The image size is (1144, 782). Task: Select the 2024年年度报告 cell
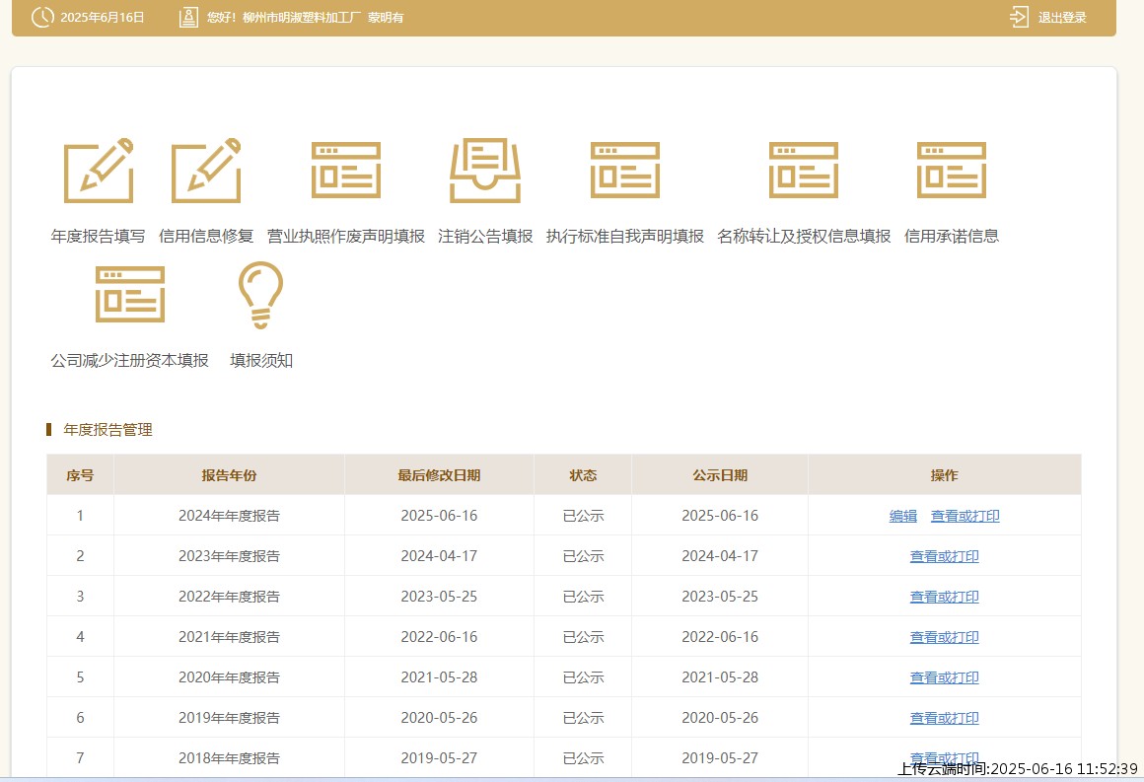coord(229,516)
